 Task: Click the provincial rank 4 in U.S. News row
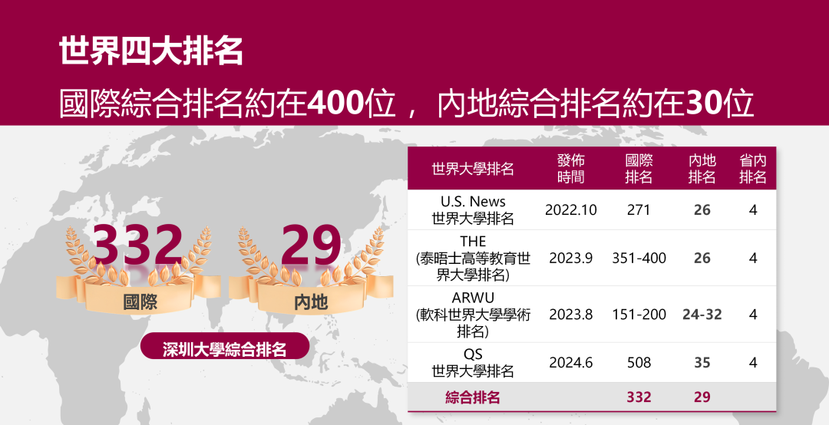click(753, 210)
